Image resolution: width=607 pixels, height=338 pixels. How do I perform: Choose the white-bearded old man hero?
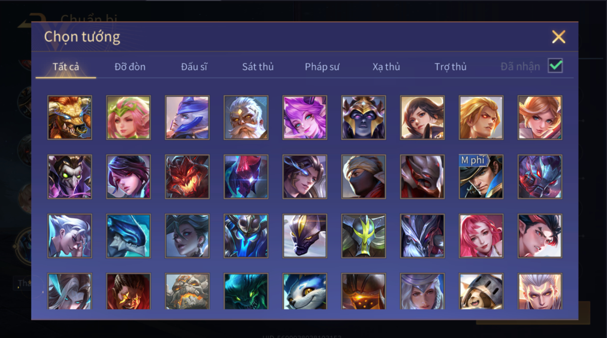(246, 118)
